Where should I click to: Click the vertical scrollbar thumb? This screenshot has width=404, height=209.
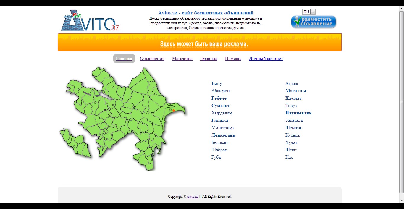click(401, 102)
